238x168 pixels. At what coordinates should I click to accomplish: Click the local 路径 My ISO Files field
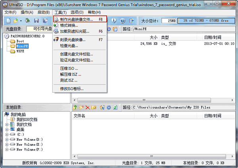[x=184, y=107]
